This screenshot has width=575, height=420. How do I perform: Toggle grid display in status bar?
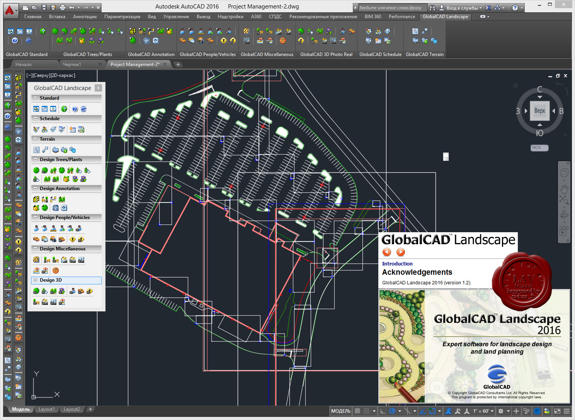(x=357, y=411)
